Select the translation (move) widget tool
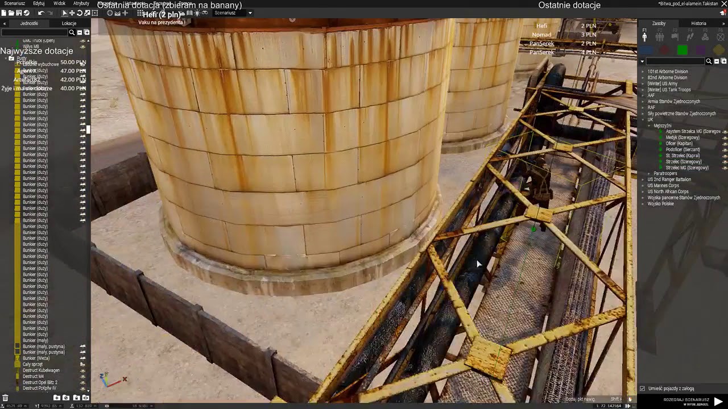The height and width of the screenshot is (409, 728). 72,12
